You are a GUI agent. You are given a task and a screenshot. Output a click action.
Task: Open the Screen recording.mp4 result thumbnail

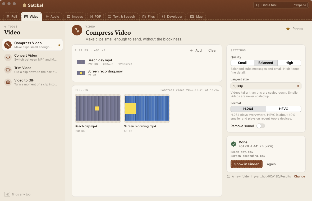(x=147, y=108)
